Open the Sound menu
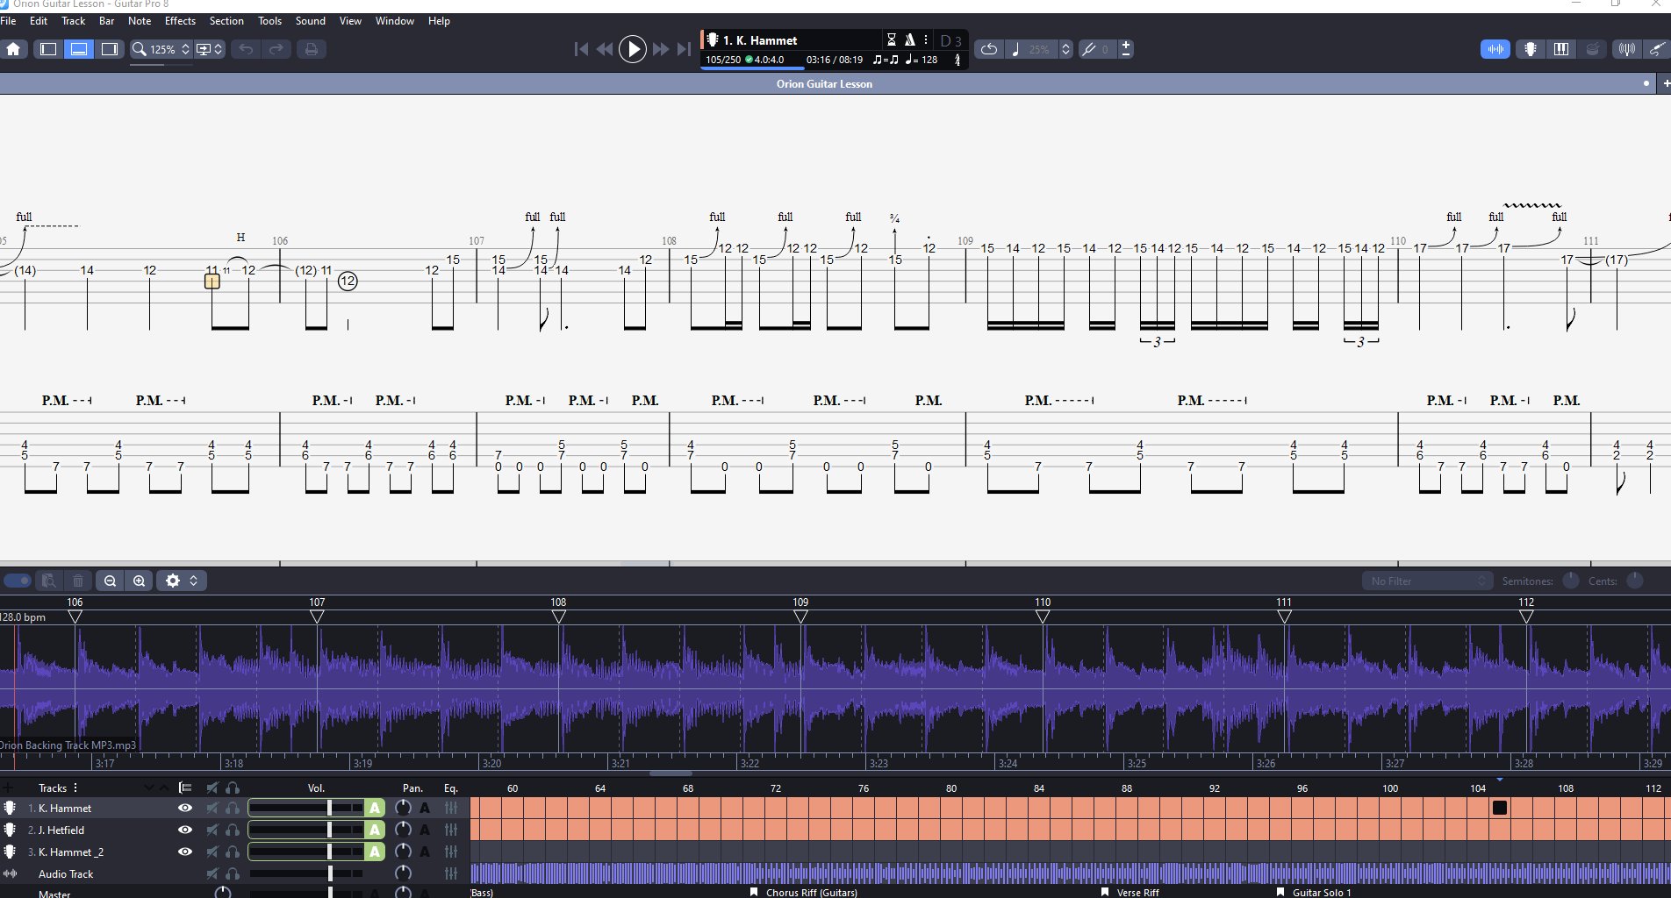The width and height of the screenshot is (1671, 898). tap(310, 21)
